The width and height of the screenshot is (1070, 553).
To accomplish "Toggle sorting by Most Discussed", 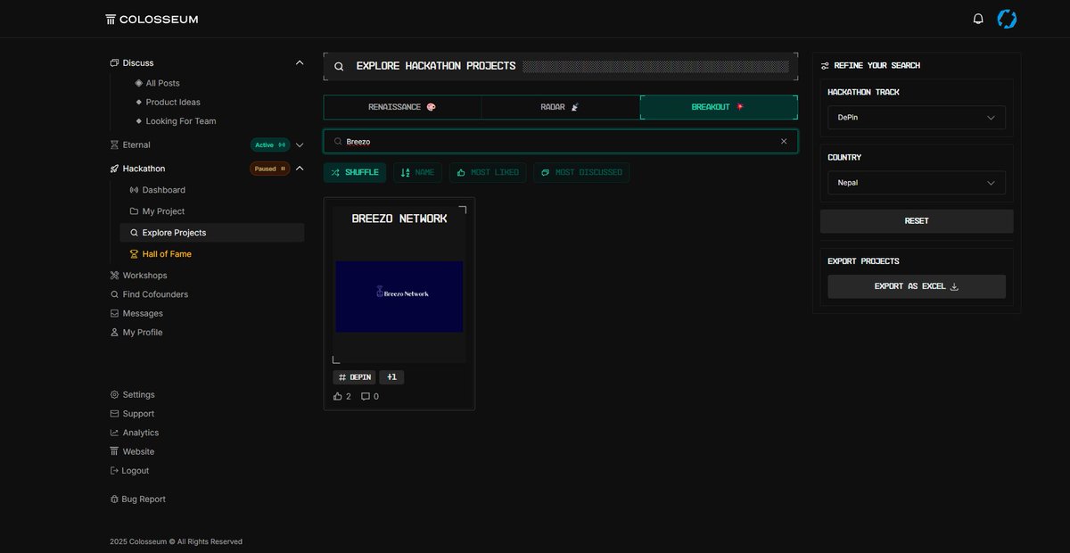I will click(581, 171).
